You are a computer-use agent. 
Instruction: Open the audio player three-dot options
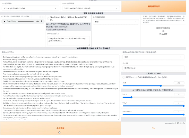click(42, 22)
